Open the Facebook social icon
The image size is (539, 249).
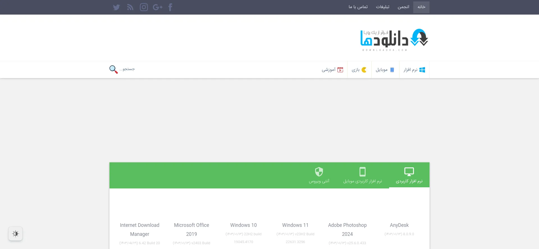(170, 7)
